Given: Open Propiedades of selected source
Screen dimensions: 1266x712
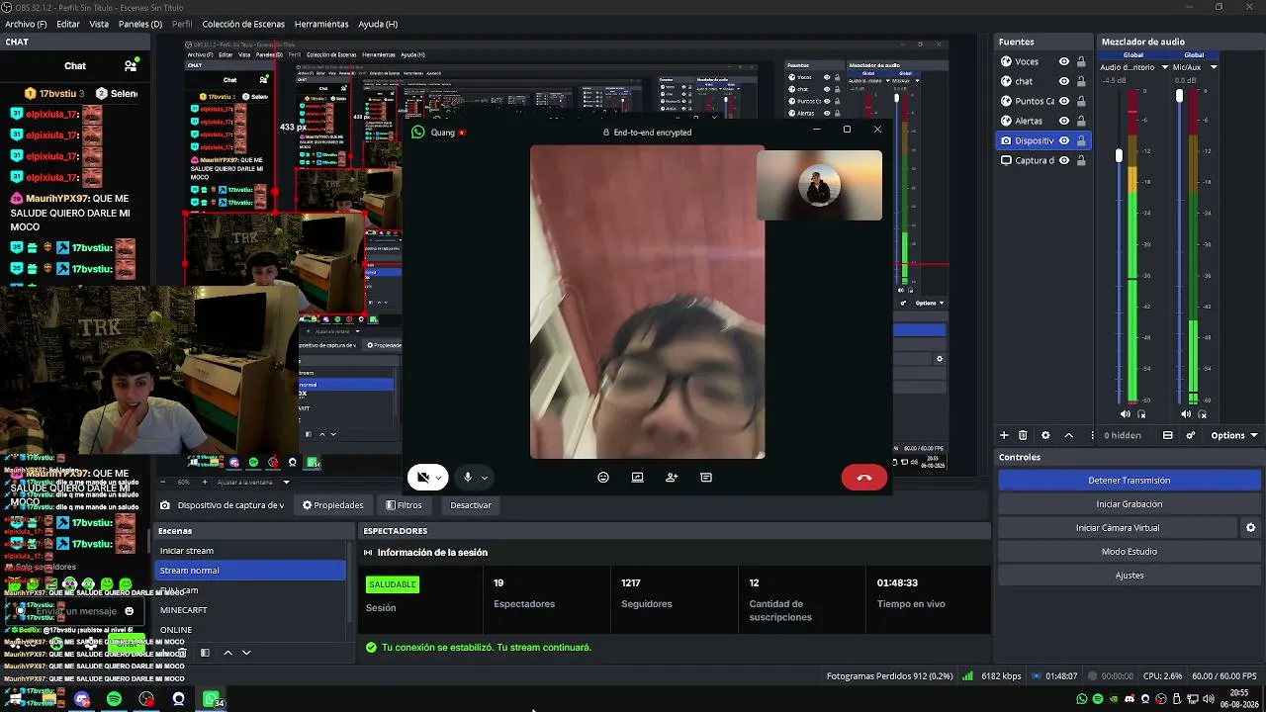Looking at the screenshot, I should pyautogui.click(x=333, y=505).
